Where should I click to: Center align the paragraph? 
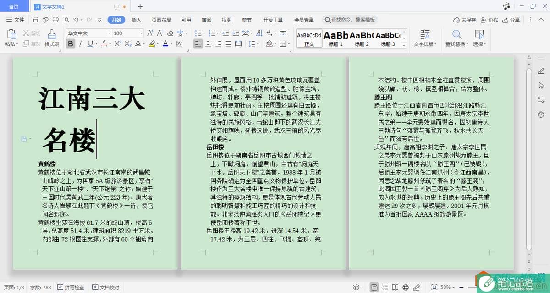coord(208,44)
